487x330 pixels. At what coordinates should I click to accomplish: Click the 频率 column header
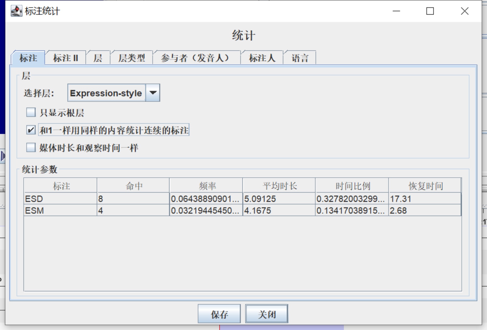click(206, 186)
